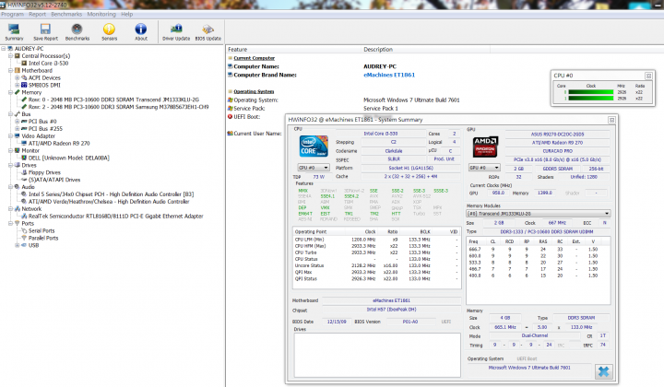Launch Benchmarks from the toolbar

coord(77,31)
